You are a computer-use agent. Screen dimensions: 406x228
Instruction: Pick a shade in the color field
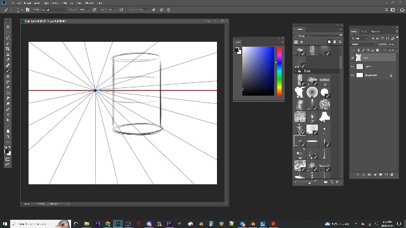coord(258,71)
